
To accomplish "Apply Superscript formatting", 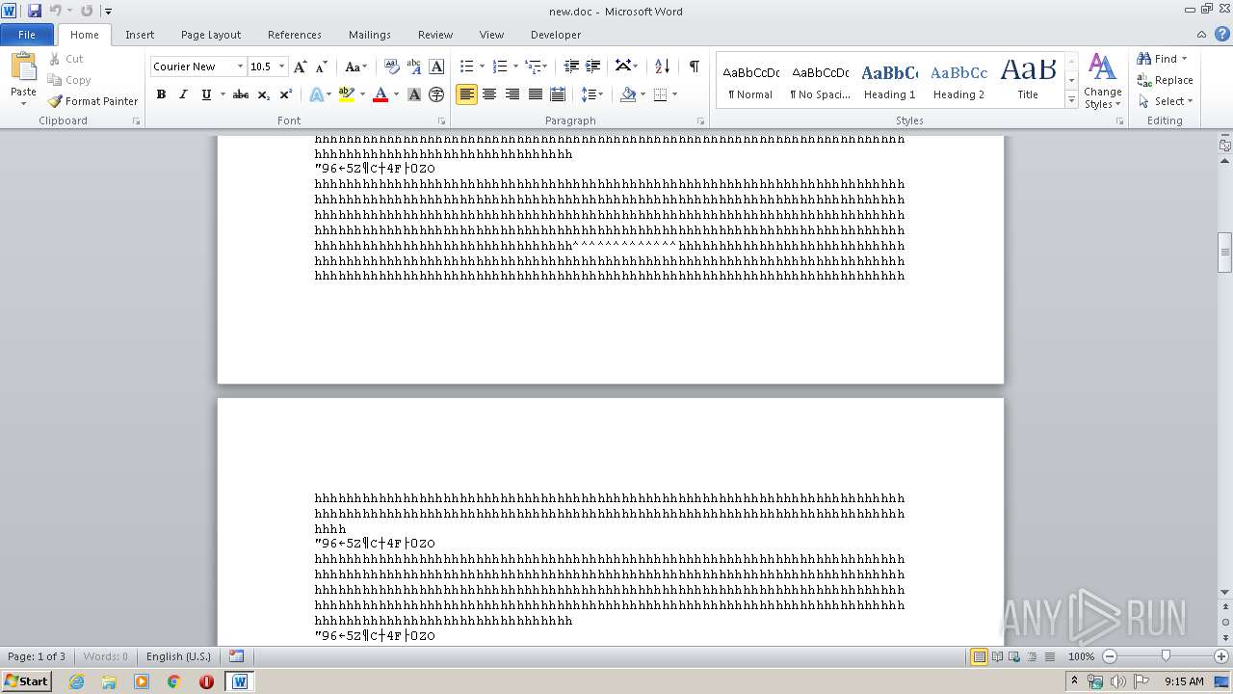I will (x=285, y=94).
